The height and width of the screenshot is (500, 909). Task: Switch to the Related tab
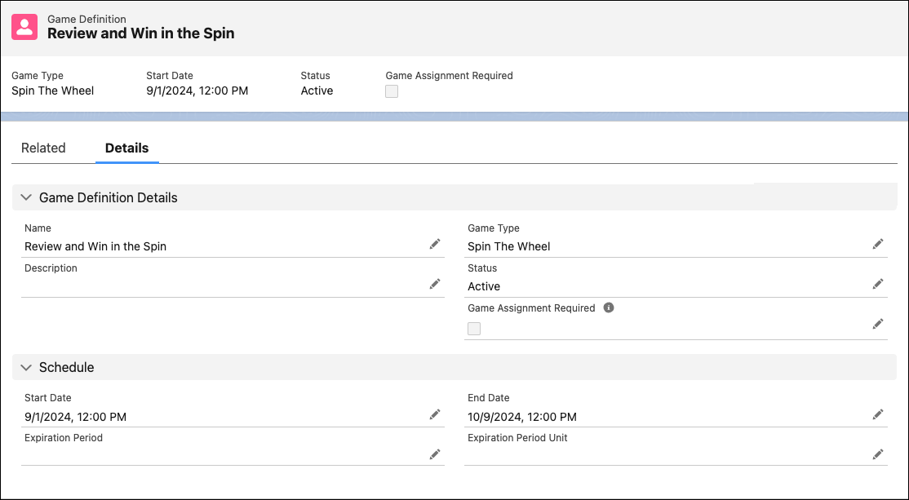click(43, 148)
